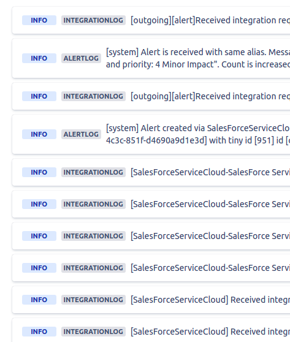Click the '4c3c-851f-d4690a9d1e3d] with tiny id [951]' line
Screen dimensions: 290x342
point(198,140)
